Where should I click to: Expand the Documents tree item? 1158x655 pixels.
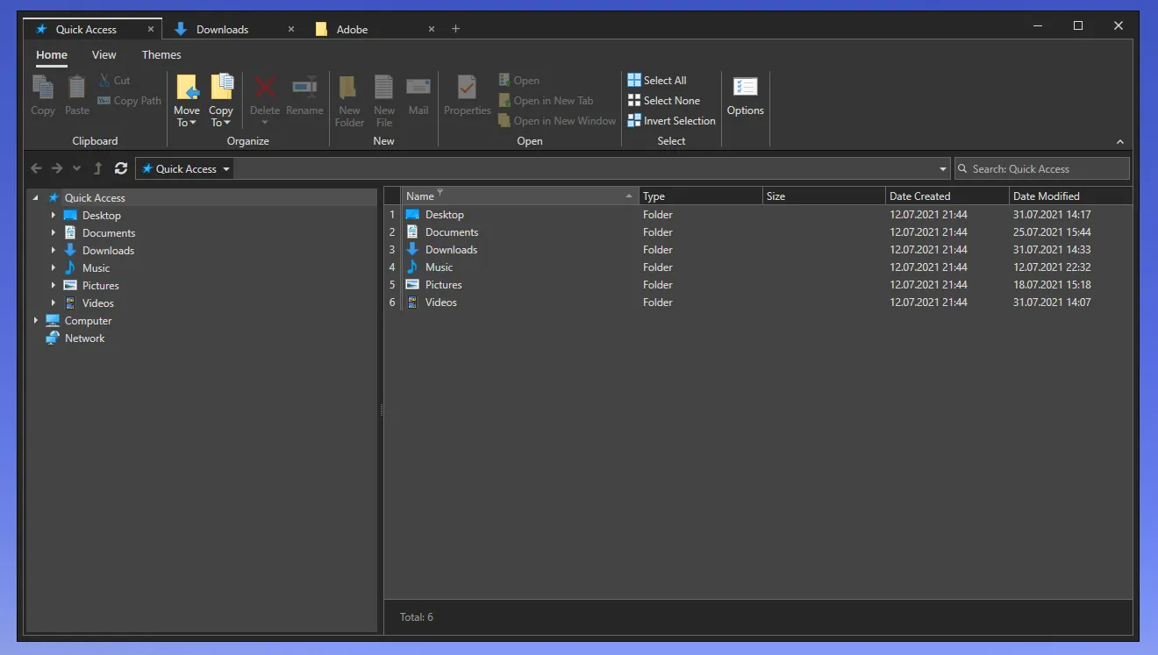[x=54, y=232]
